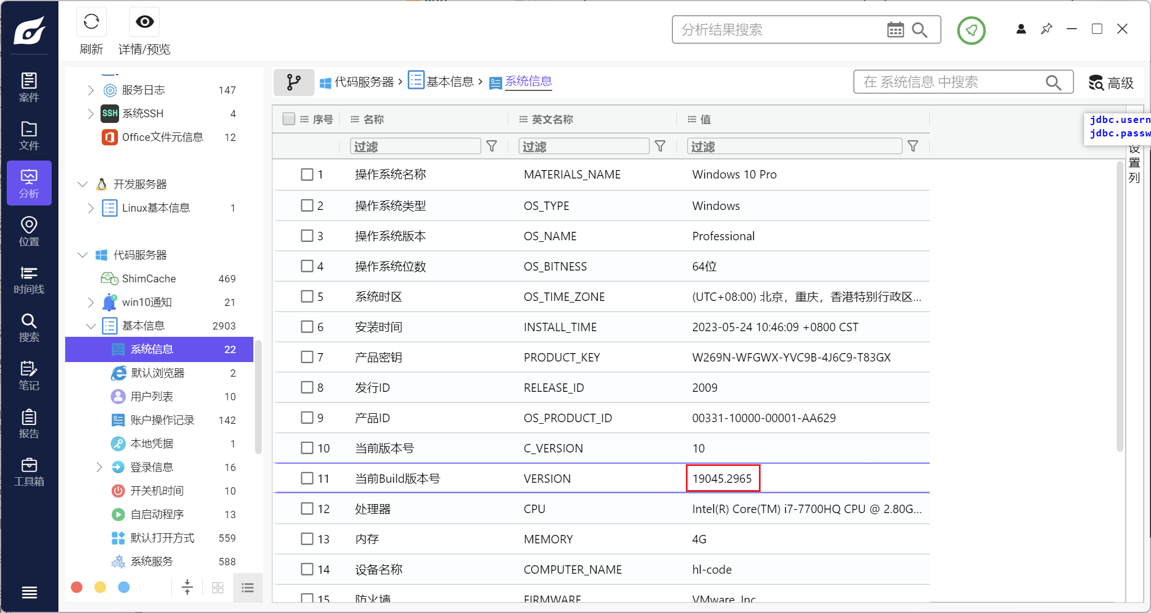1151x613 pixels.
Task: Click 系统信息 breadcrumb link
Action: (529, 82)
